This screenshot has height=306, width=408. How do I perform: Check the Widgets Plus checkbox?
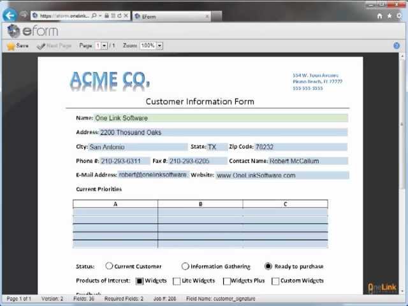[x=227, y=281]
